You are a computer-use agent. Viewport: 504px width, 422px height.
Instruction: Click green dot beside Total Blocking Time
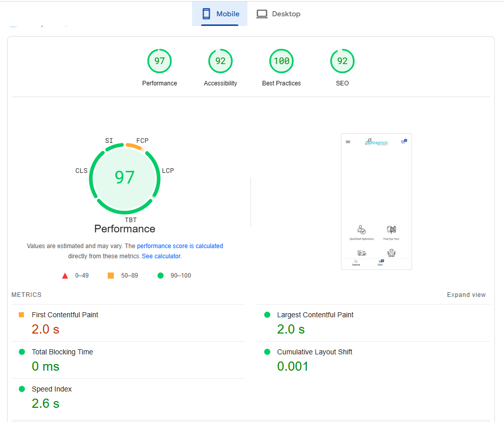click(x=22, y=352)
